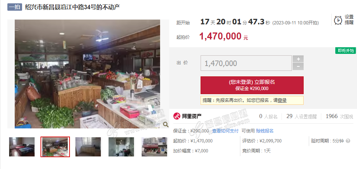Open the 查看如何支付 link
The image size is (357, 169).
click(225, 131)
